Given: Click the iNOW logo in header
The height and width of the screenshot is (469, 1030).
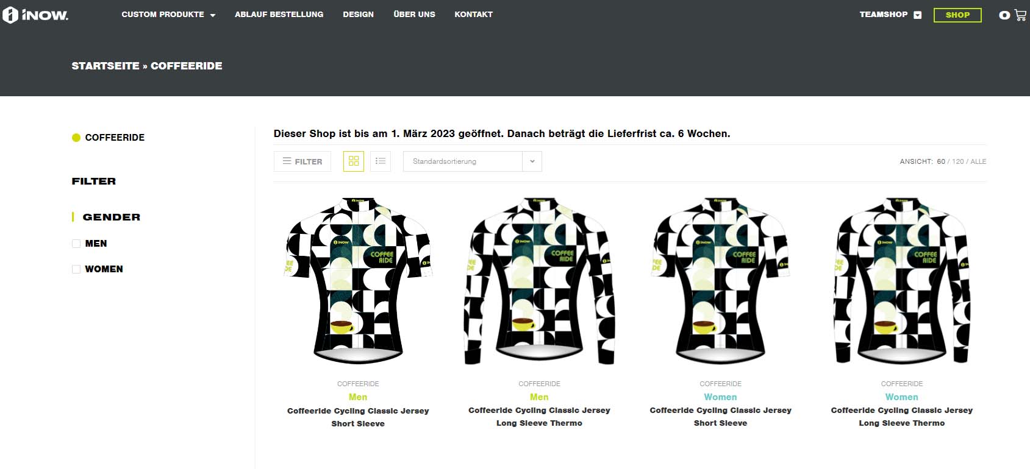Looking at the screenshot, I should click(35, 15).
